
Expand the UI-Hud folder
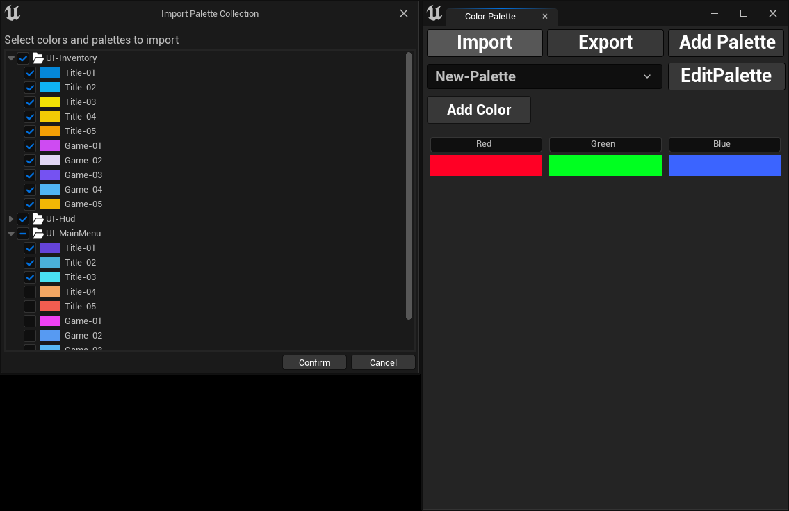pos(11,218)
